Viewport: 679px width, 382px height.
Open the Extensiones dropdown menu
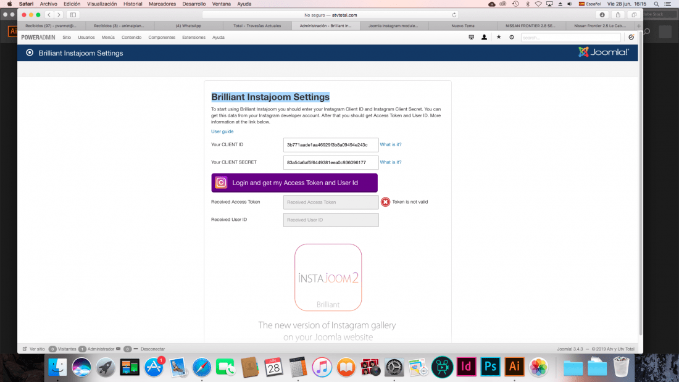pyautogui.click(x=194, y=37)
